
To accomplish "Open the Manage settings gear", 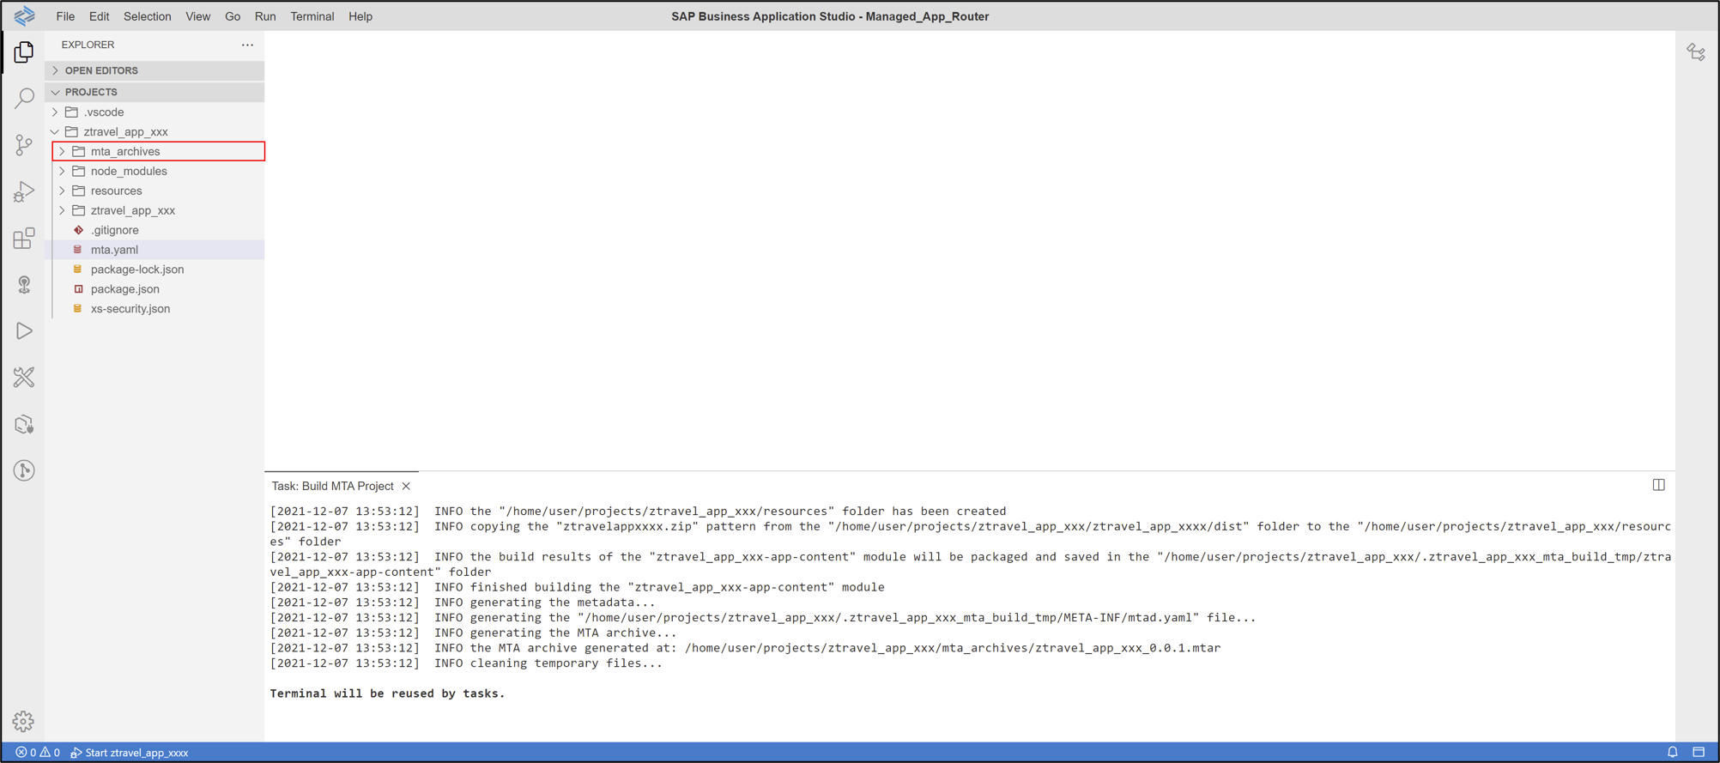I will (x=24, y=722).
